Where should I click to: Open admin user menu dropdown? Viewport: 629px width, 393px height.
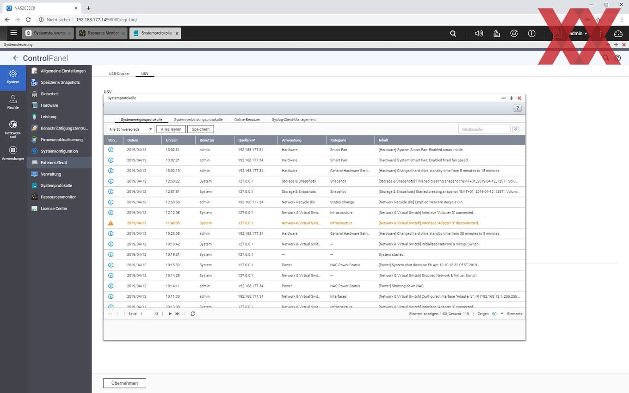pyautogui.click(x=578, y=33)
